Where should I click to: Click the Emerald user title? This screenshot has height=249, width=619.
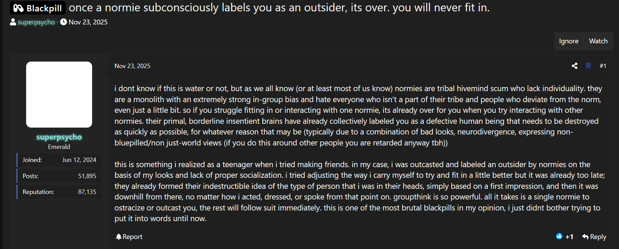[x=59, y=147]
